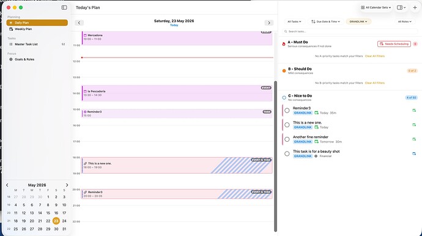The height and width of the screenshot is (236, 422).
Task: Click 'May 2026' mini calendar title
Action: click(37, 185)
